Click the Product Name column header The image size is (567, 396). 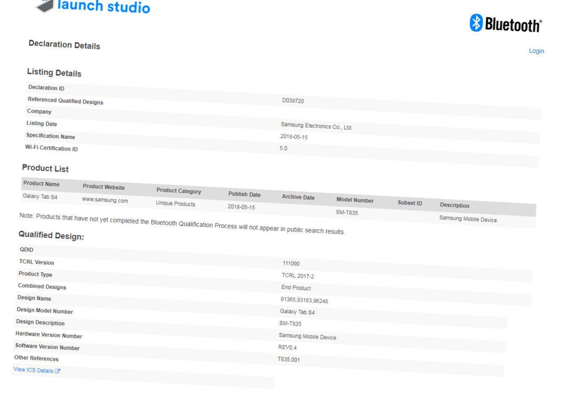(x=41, y=184)
